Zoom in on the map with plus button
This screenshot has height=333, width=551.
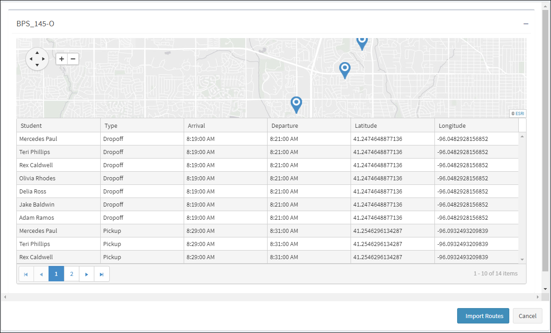62,59
